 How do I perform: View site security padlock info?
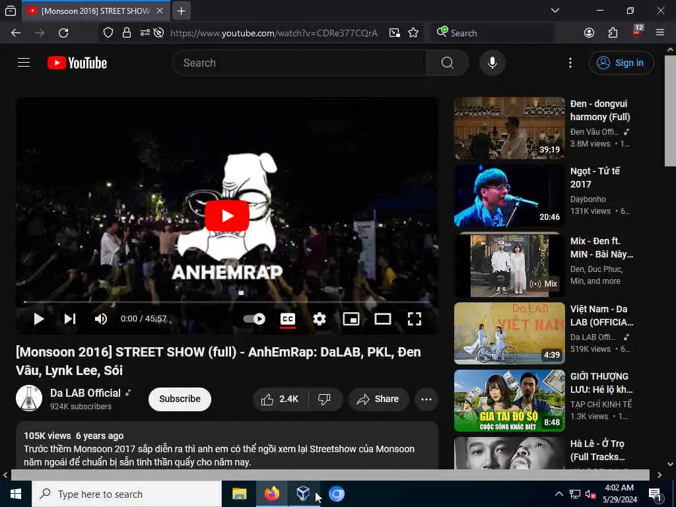126,33
